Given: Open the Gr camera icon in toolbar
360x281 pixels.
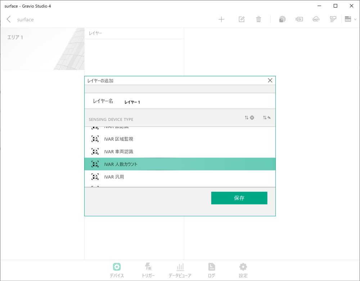Looking at the screenshot, I should (299, 19).
